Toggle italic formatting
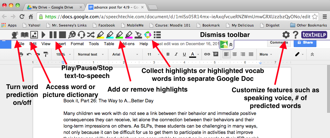The width and height of the screenshot is (330, 138). pyautogui.click(x=176, y=54)
